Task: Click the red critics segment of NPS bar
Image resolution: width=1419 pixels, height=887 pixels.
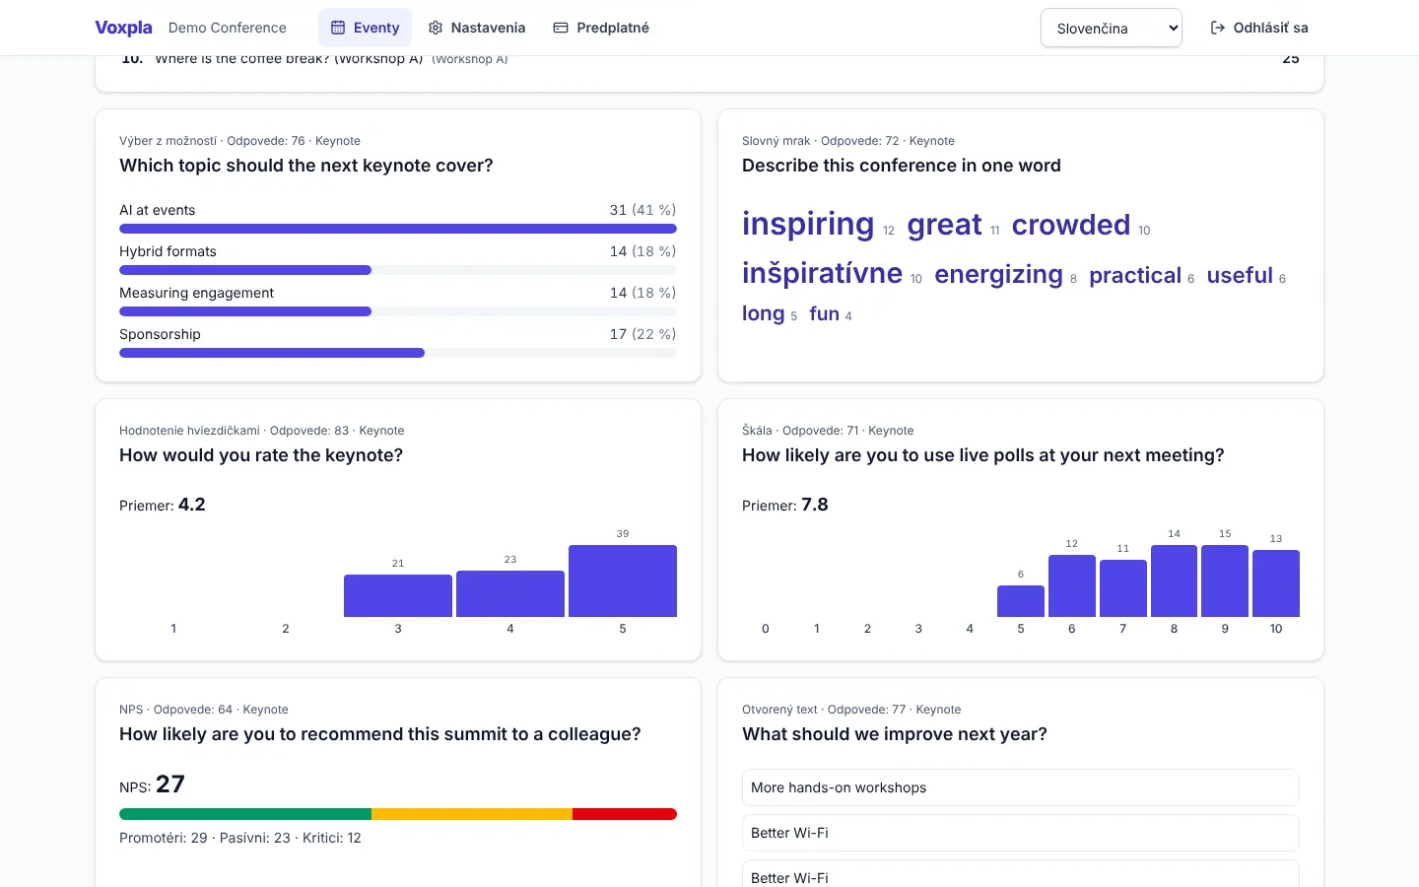Action: [625, 814]
